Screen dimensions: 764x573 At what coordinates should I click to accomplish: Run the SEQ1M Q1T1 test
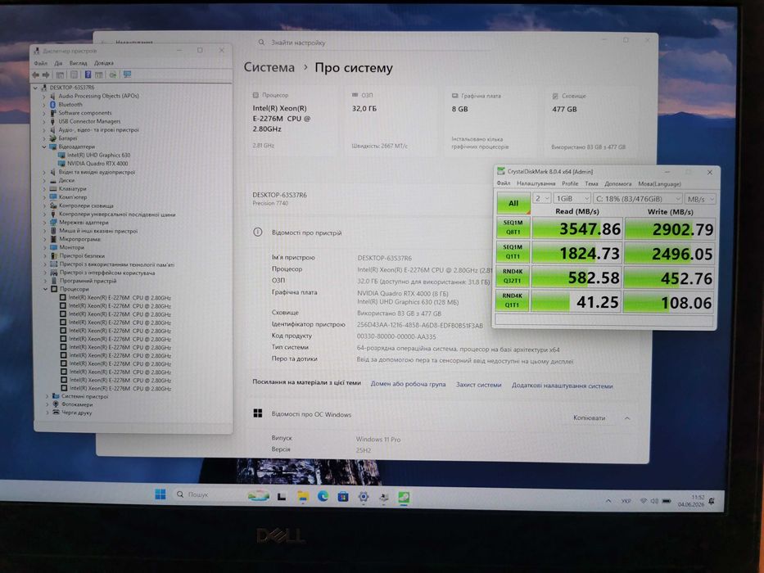[x=513, y=252]
